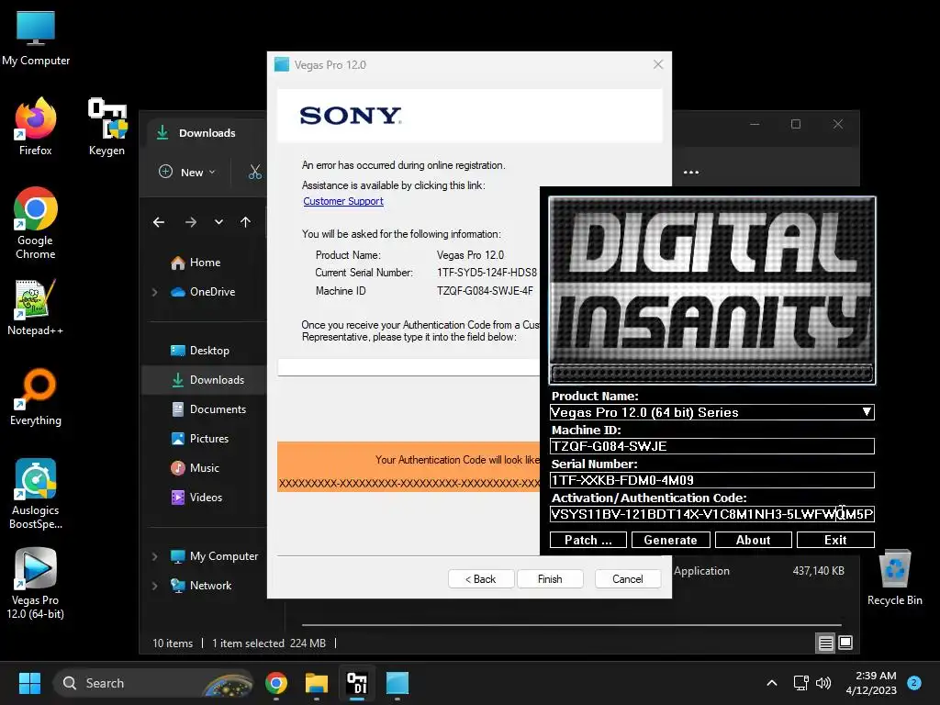Switch File Explorer to details view icon
Image resolution: width=940 pixels, height=705 pixels.
[825, 643]
